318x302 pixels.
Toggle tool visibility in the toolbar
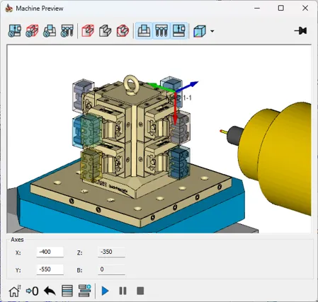(x=161, y=30)
